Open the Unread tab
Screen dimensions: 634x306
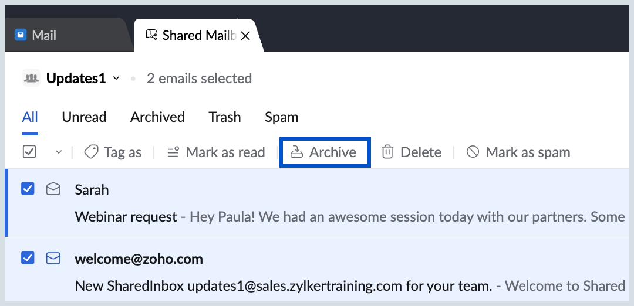coord(84,117)
